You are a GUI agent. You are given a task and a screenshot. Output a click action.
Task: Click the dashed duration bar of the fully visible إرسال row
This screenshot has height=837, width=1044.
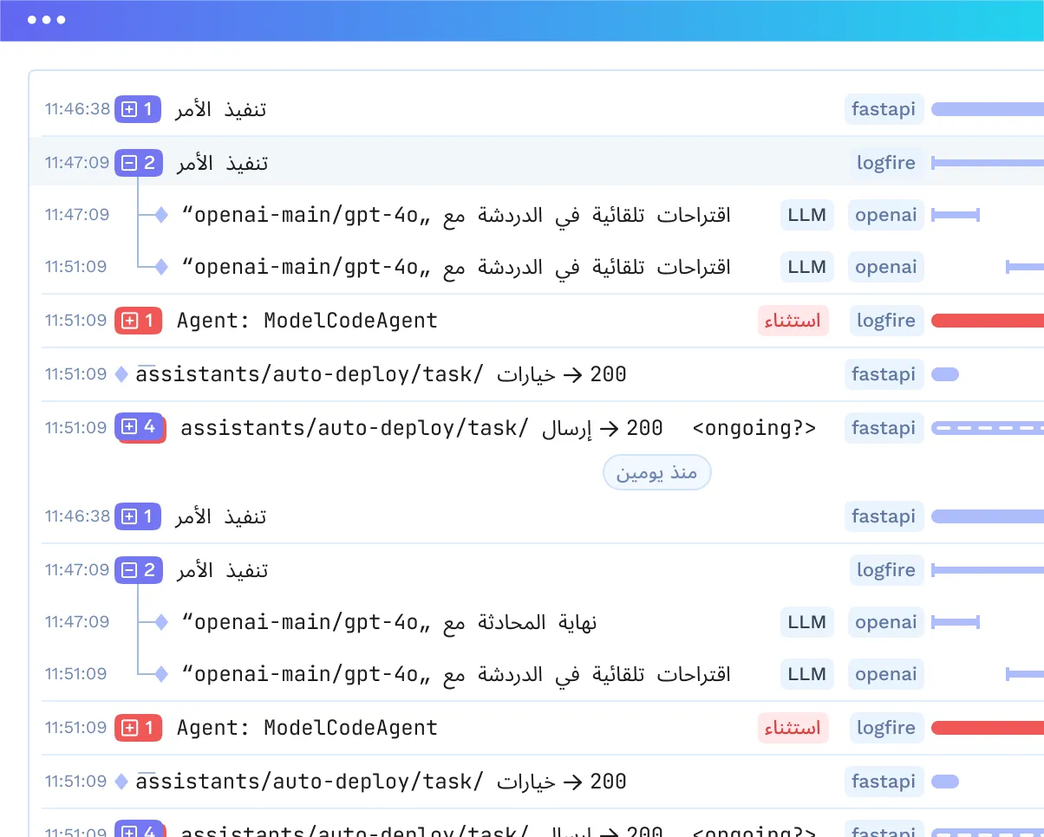click(988, 428)
